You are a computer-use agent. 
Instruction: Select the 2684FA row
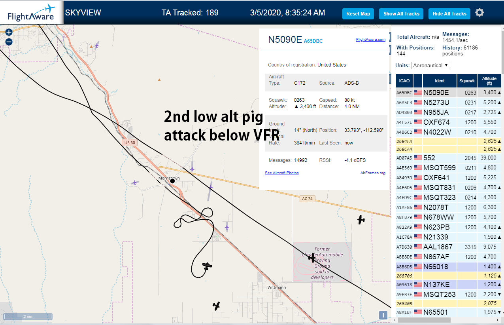(x=448, y=141)
